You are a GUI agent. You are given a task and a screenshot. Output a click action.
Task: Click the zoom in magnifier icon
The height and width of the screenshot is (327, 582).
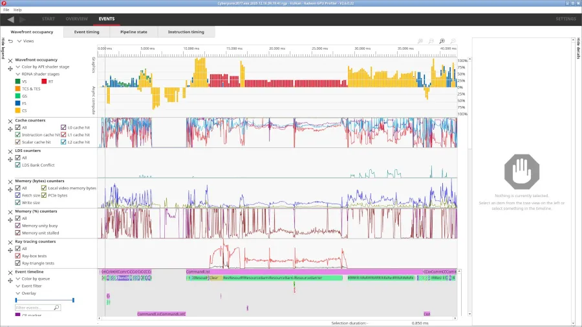[x=442, y=41]
